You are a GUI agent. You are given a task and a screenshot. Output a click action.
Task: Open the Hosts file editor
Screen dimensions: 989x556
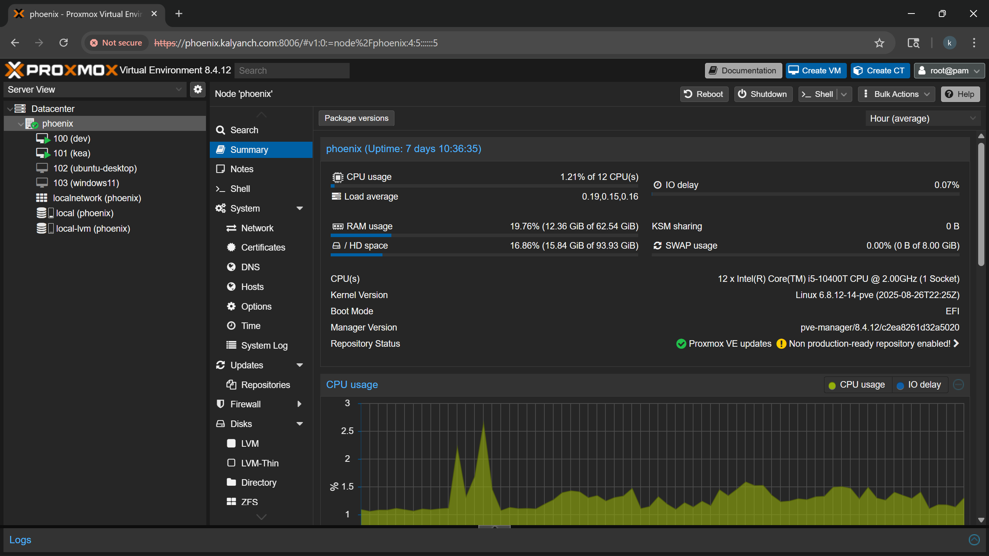[x=251, y=286]
